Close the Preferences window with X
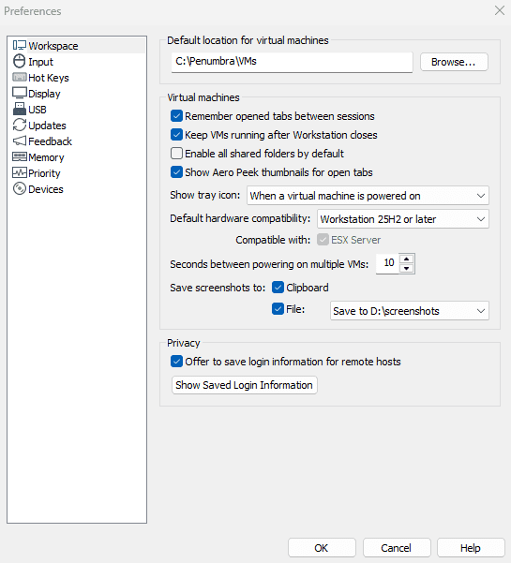The width and height of the screenshot is (511, 563). [500, 10]
